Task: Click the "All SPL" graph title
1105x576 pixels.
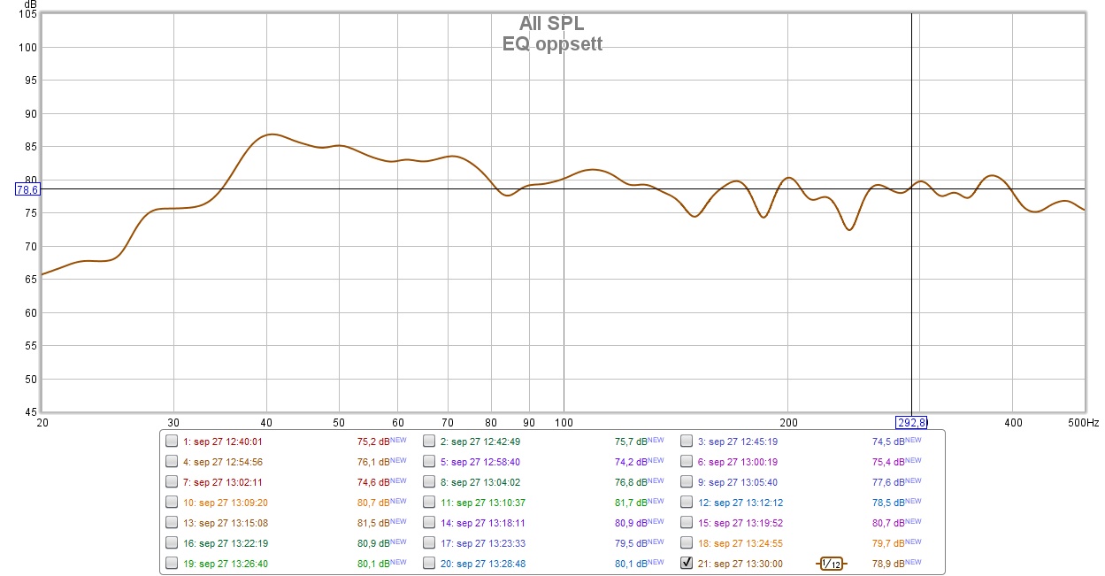Action: [551, 24]
